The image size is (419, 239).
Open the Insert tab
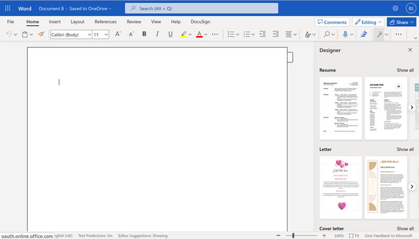[55, 22]
